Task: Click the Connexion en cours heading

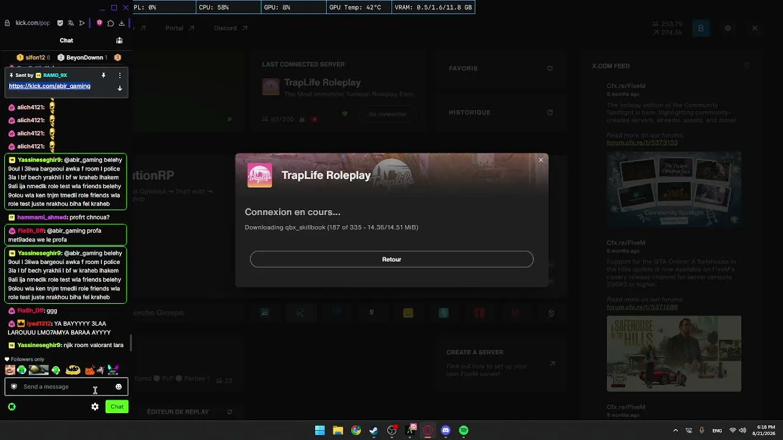Action: 292,212
